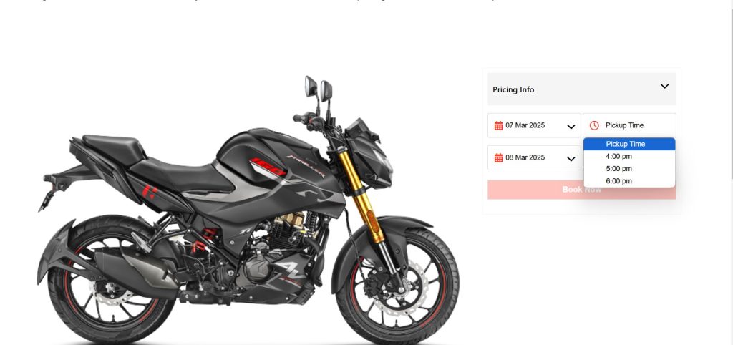Select highlighted Pickup Time option in list
This screenshot has width=733, height=345.
click(x=629, y=144)
